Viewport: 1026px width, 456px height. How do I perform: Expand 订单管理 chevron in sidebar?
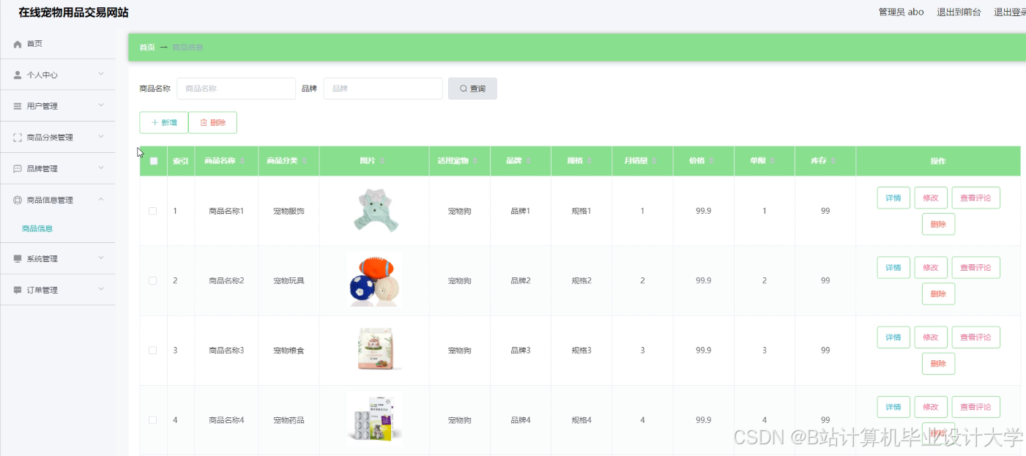click(x=101, y=289)
